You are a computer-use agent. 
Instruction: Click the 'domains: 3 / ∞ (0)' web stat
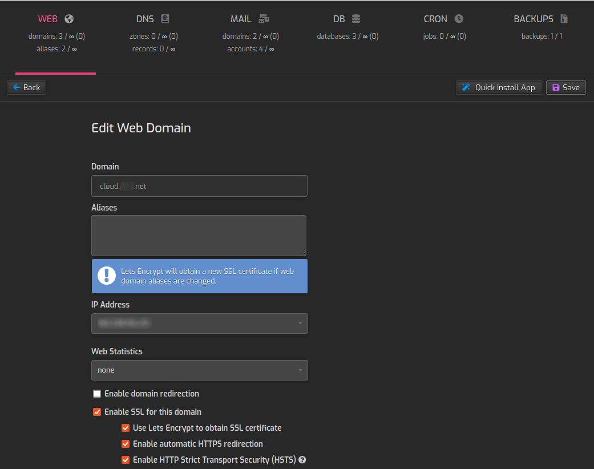(x=56, y=37)
